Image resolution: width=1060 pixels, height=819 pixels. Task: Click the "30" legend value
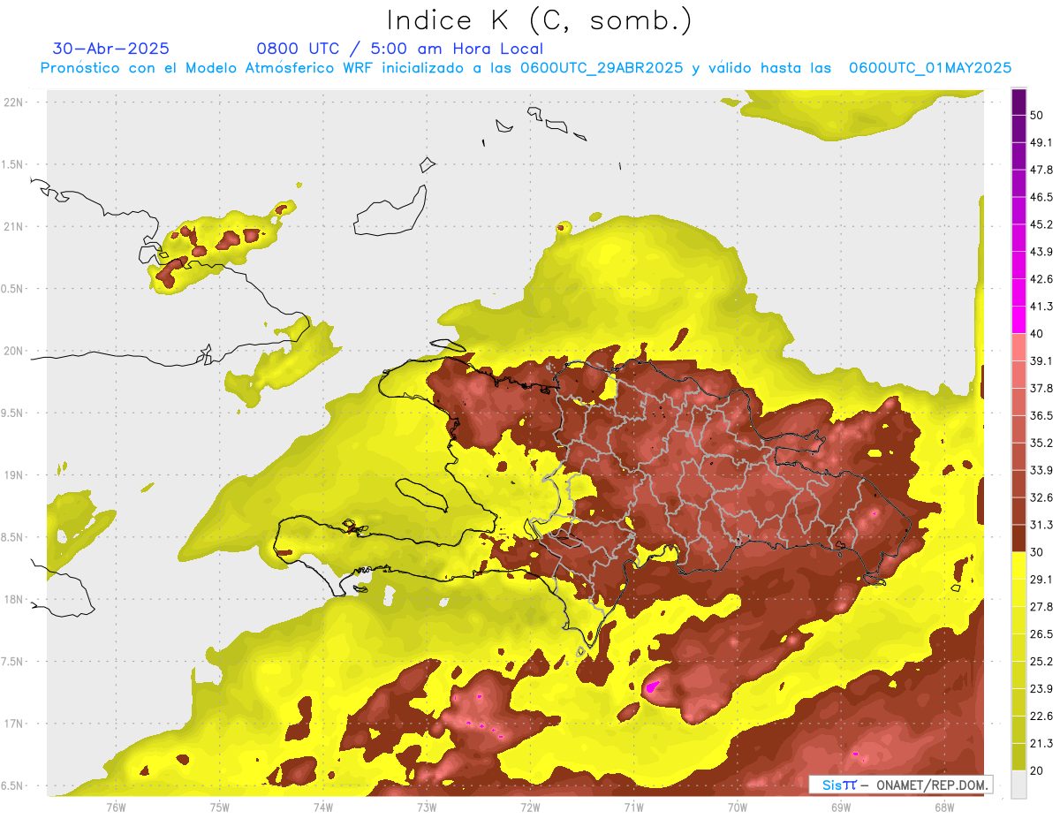coord(1037,552)
